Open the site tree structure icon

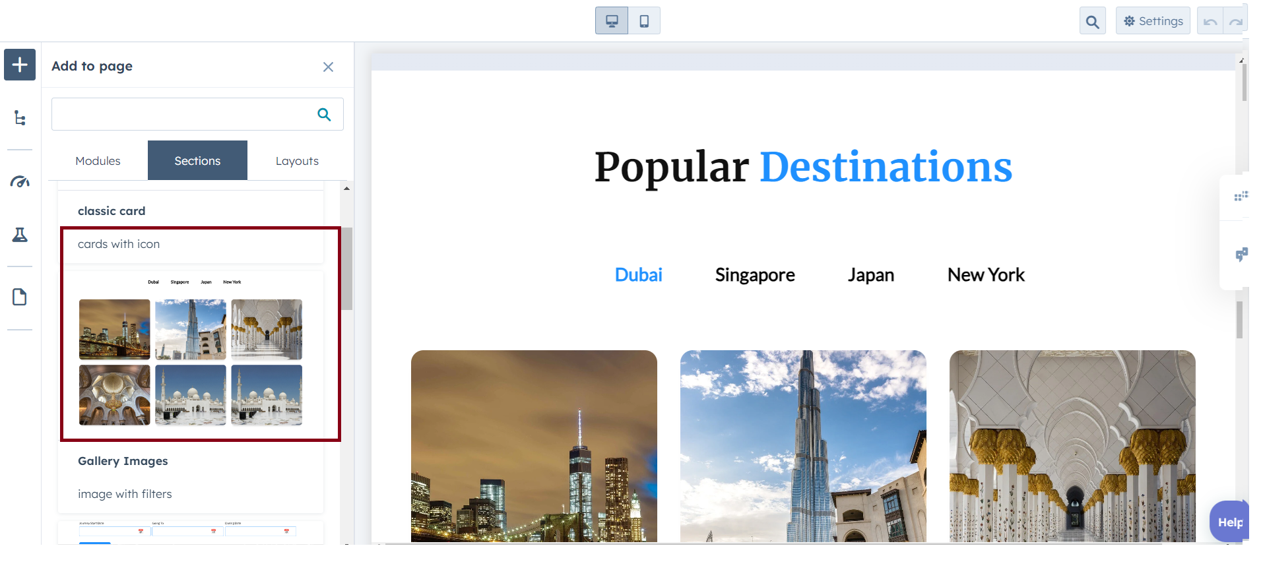point(20,118)
